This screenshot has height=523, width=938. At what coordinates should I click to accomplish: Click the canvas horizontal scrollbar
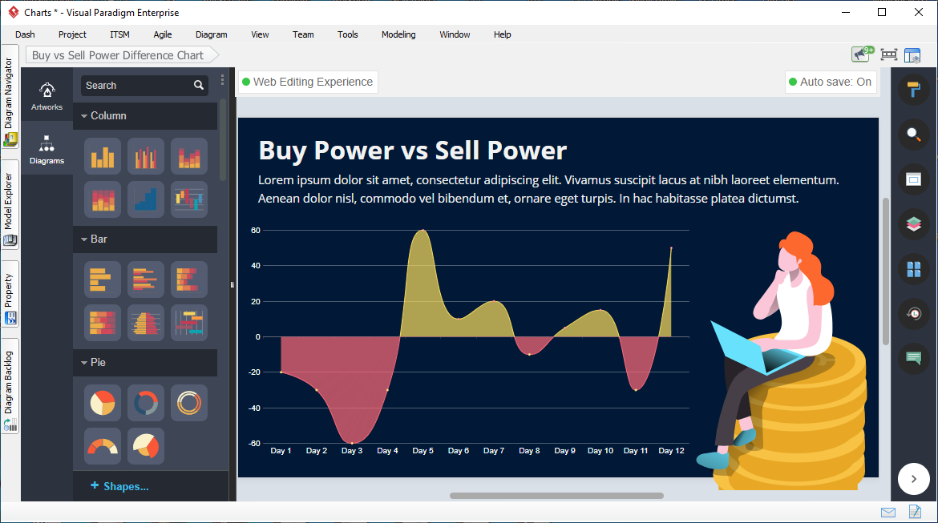(x=556, y=496)
